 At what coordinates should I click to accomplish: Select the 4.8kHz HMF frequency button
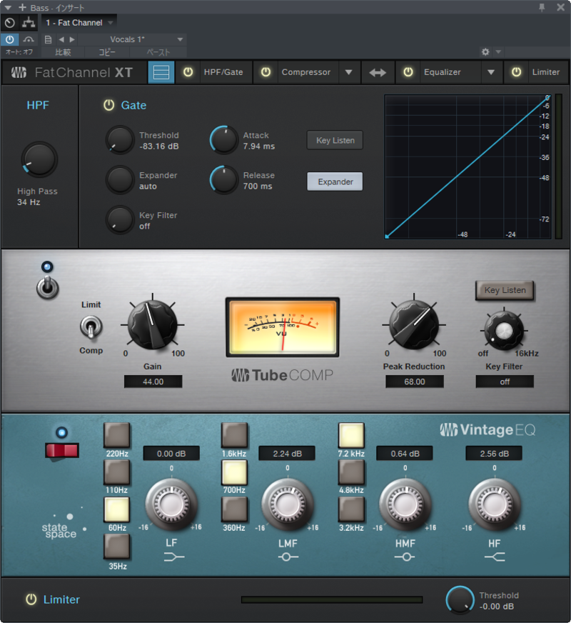[x=351, y=472]
